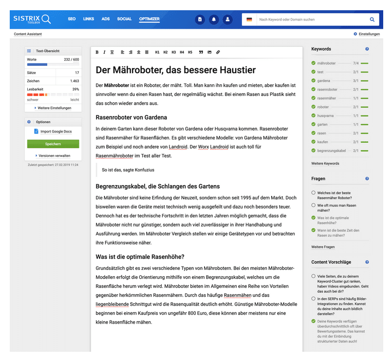Click the quote 'So ist das, sagte Konfuzius'
Screen dimensions: 391x363
coord(128,170)
